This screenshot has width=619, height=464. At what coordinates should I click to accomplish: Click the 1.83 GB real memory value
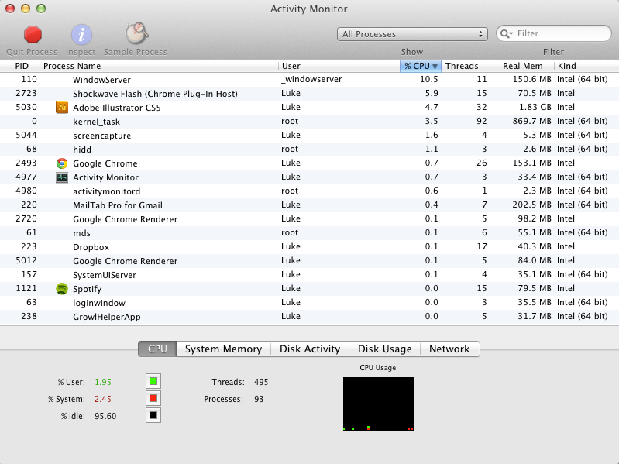(x=535, y=108)
